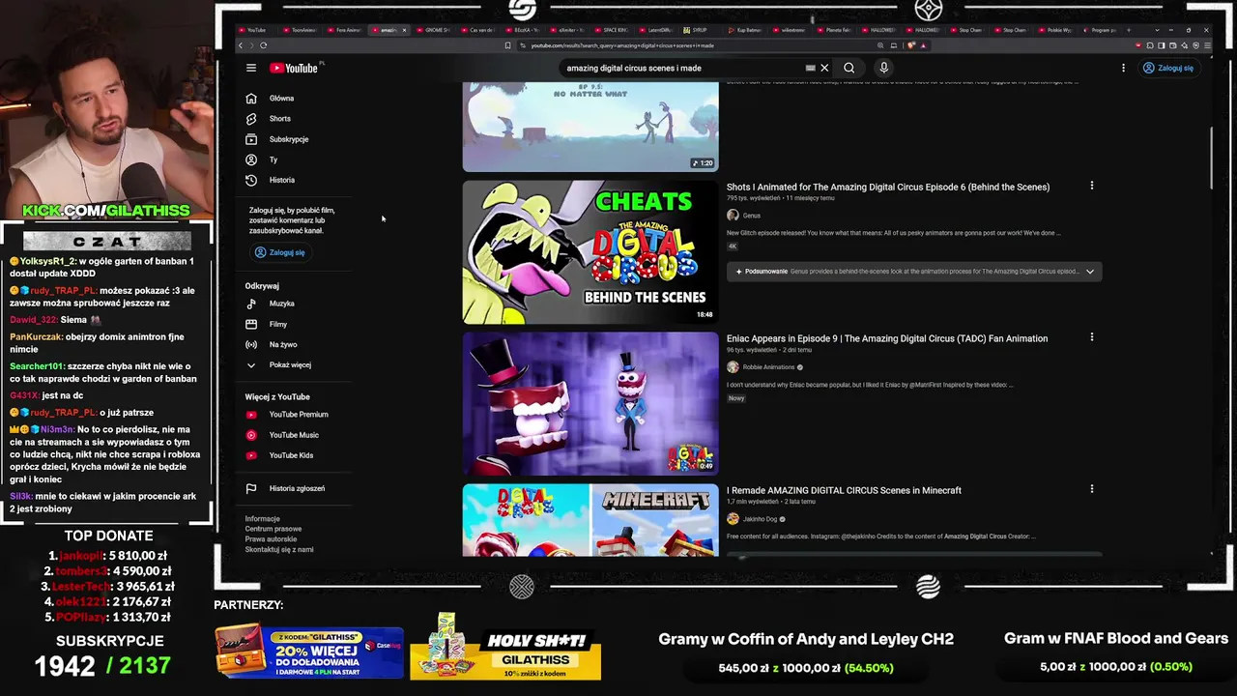Click the YouTube Music icon
The image size is (1237, 696).
[x=251, y=435]
